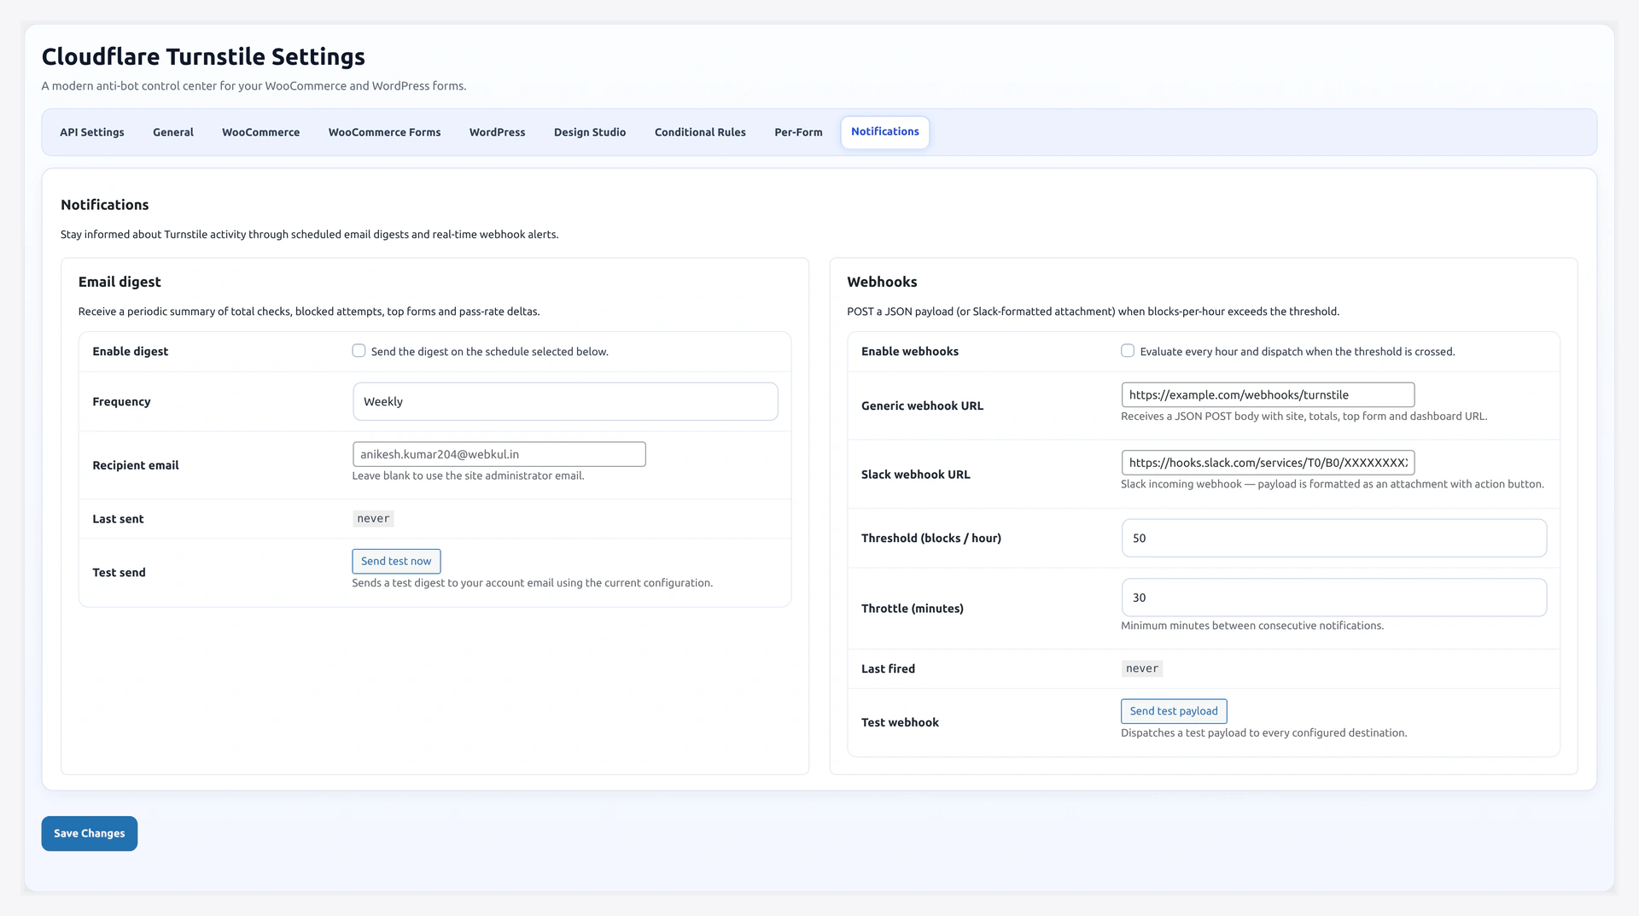Click the Test webhook row label
Viewport: 1639px width, 916px height.
900,722
